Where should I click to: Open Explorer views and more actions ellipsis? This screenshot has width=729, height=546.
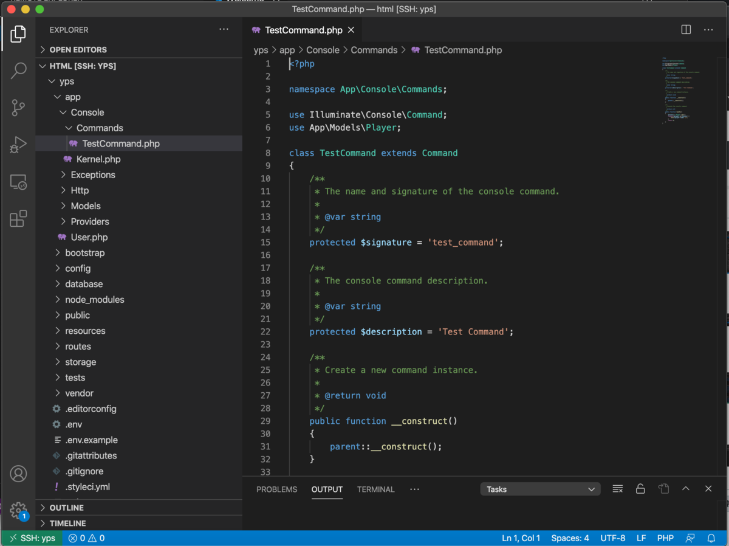coord(224,29)
